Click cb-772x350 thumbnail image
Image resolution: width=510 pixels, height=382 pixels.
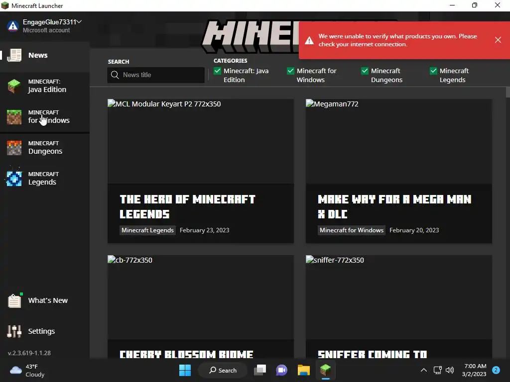tap(201, 297)
